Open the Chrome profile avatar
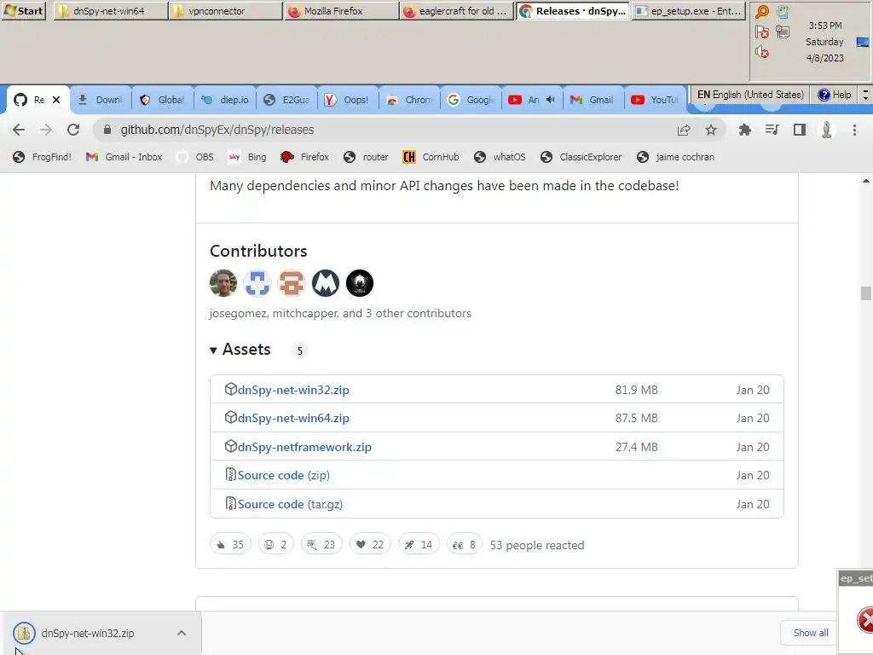The width and height of the screenshot is (873, 655). pyautogui.click(x=826, y=130)
